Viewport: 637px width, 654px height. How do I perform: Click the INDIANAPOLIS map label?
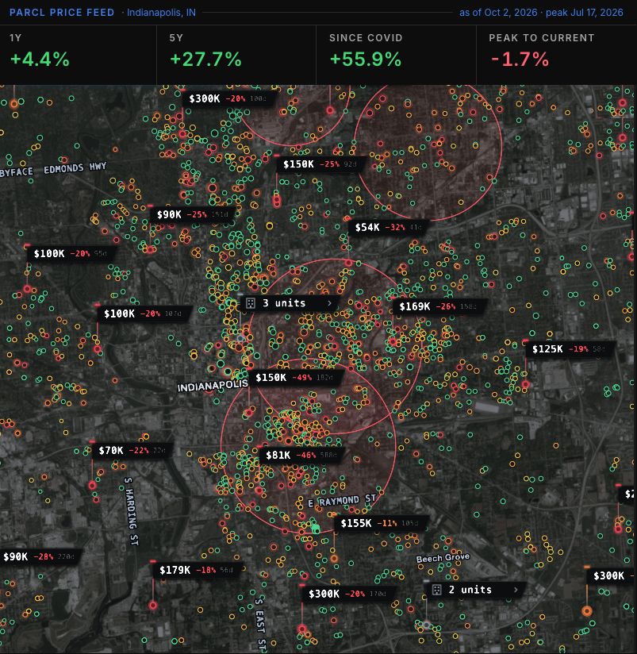[x=213, y=386]
